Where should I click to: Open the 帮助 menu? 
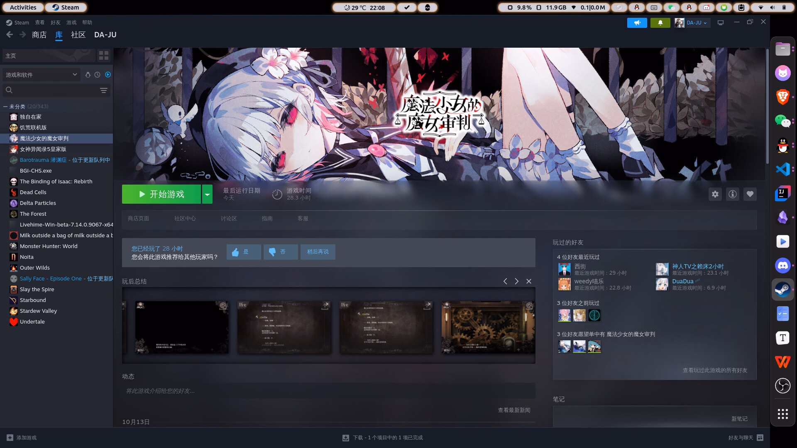[x=87, y=22]
